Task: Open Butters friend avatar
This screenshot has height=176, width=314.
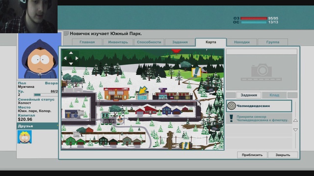Action: coord(25,137)
